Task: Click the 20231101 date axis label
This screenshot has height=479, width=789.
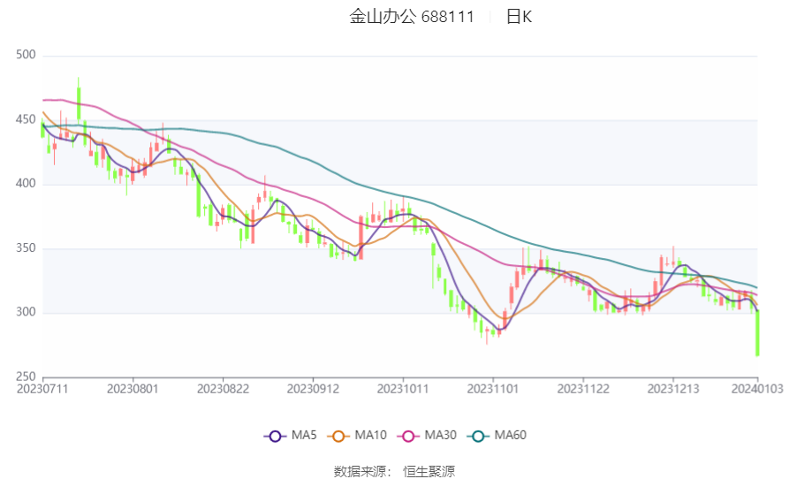Action: [493, 389]
